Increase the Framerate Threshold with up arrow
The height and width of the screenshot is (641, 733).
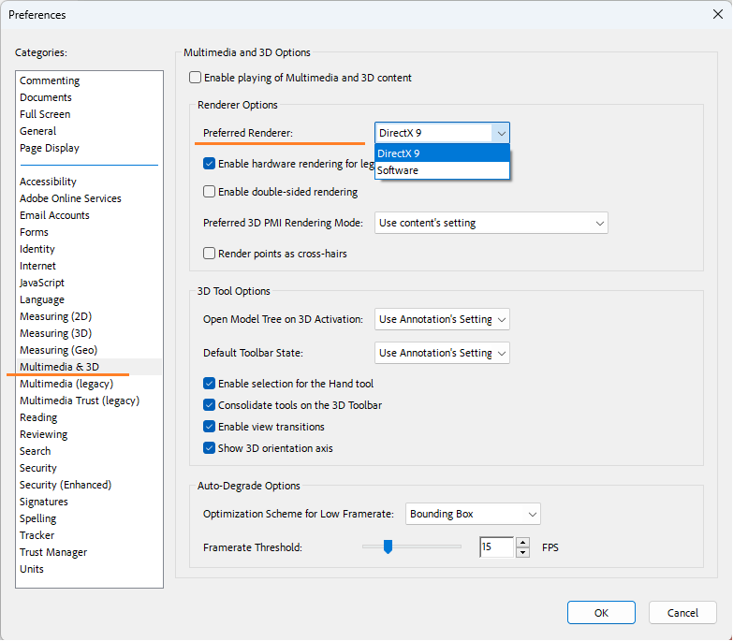(522, 542)
